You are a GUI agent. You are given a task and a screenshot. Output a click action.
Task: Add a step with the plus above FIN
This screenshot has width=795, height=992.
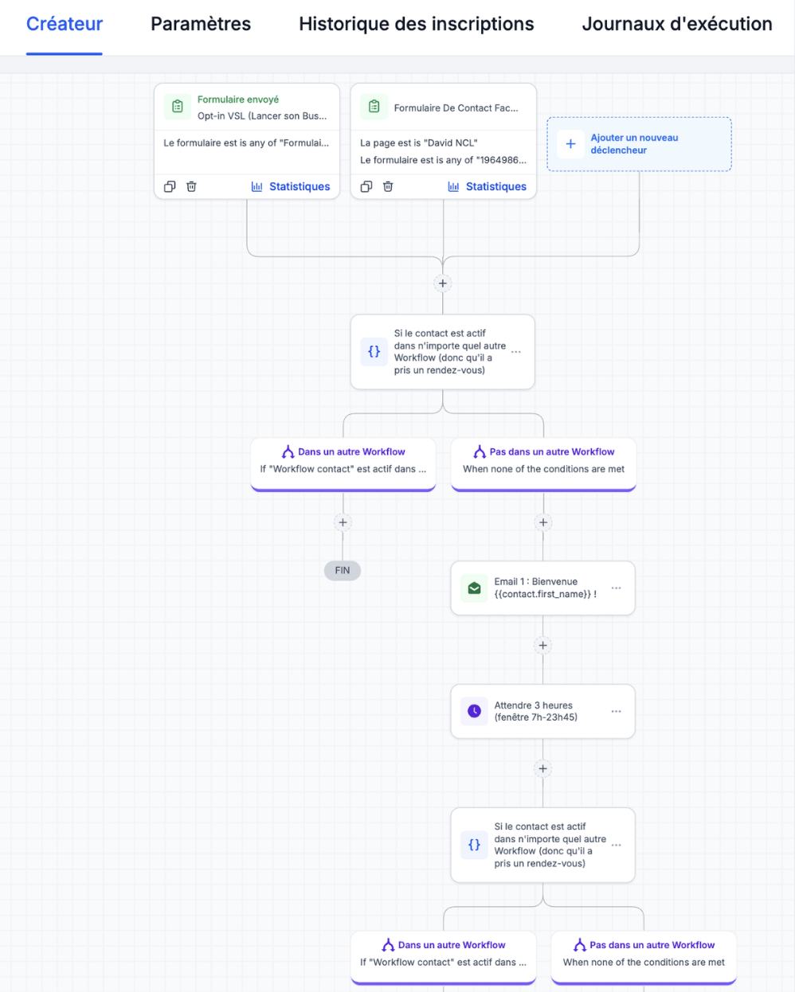[x=343, y=522]
